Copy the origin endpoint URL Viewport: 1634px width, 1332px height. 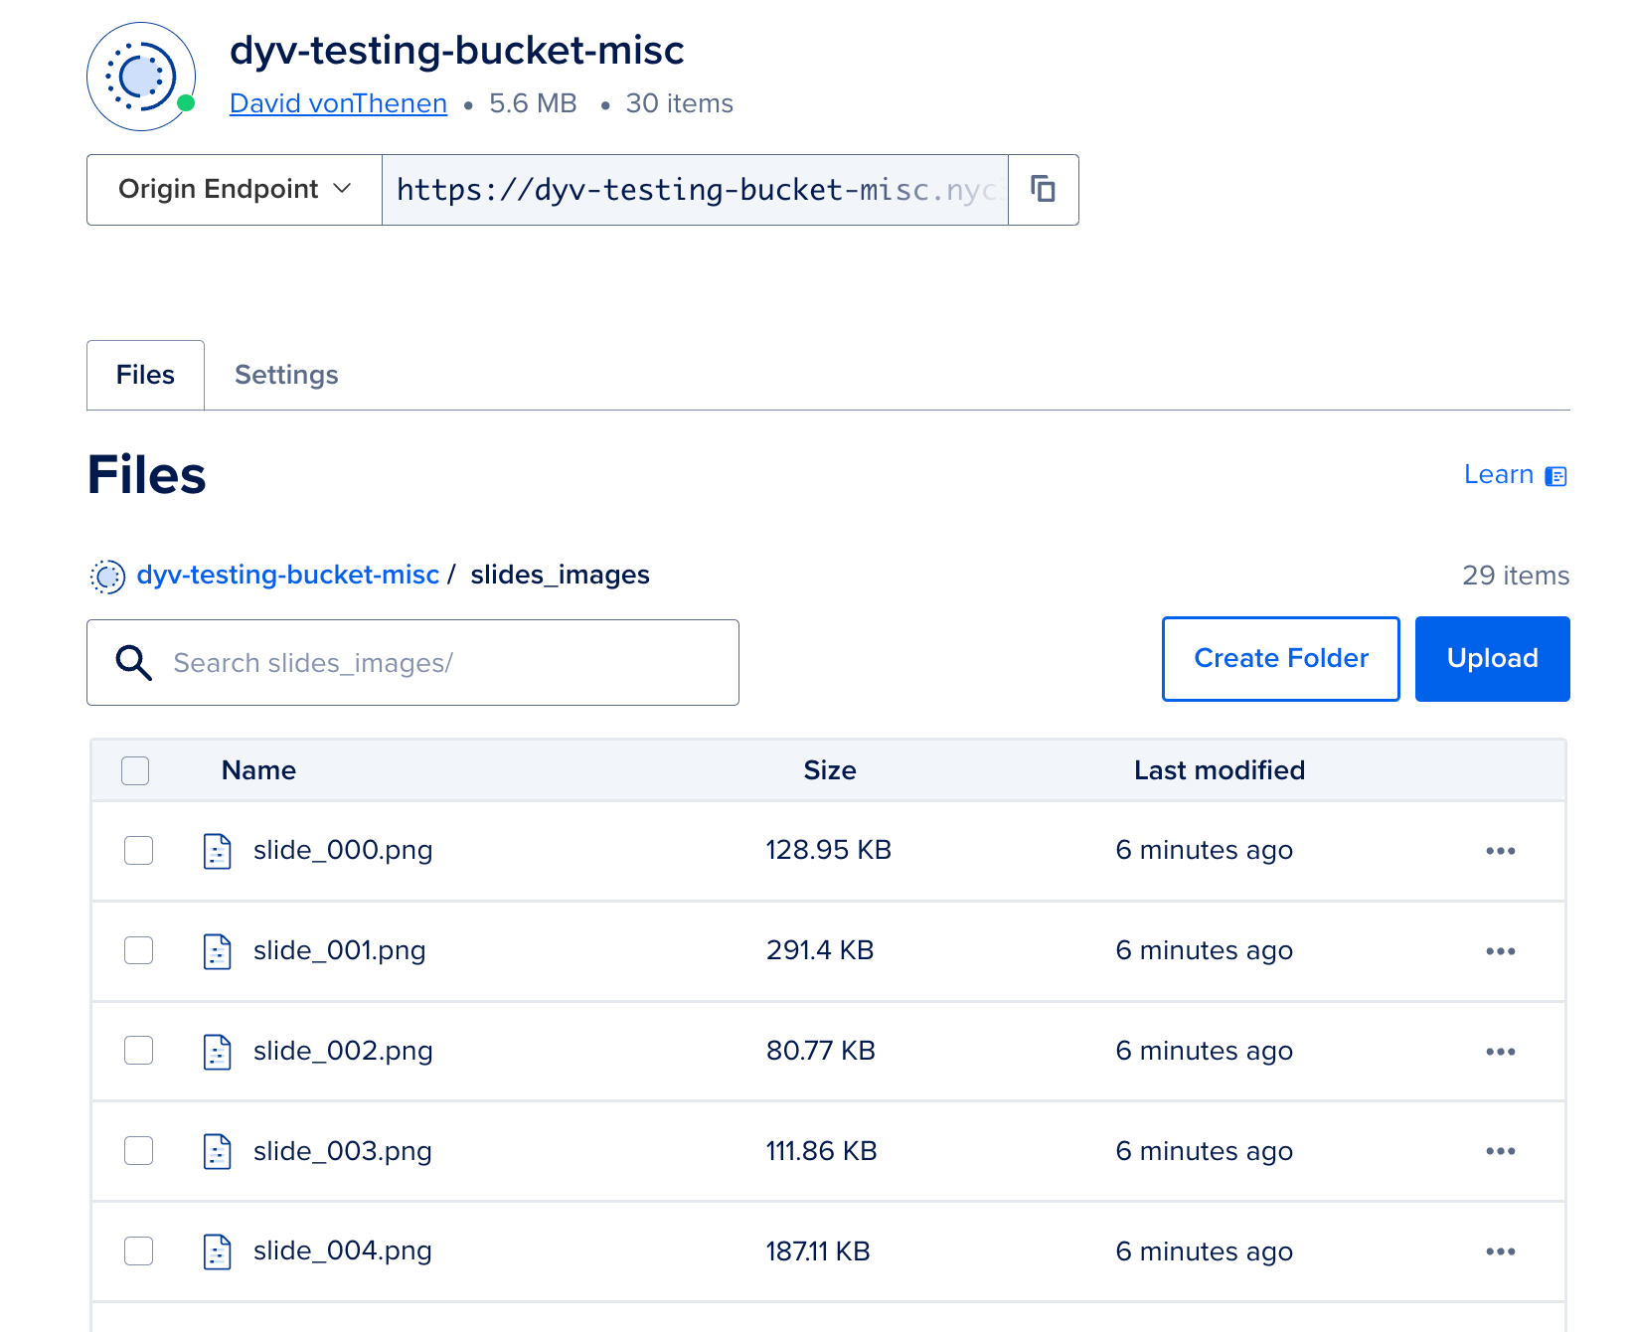1043,189
